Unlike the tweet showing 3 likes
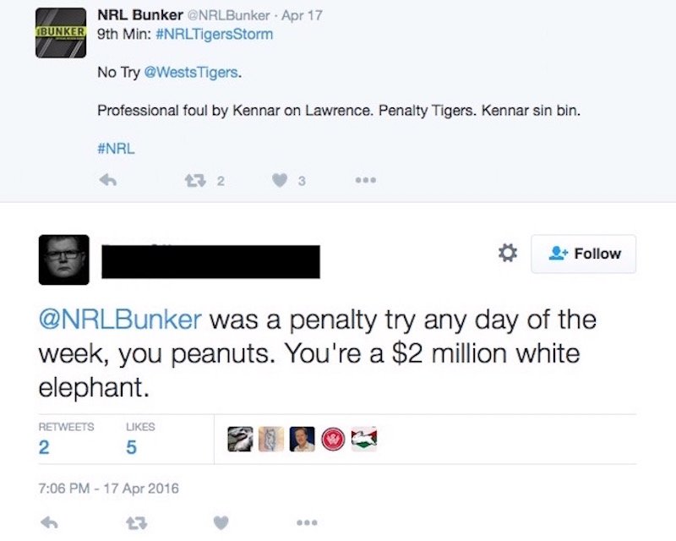The image size is (676, 541). [278, 178]
